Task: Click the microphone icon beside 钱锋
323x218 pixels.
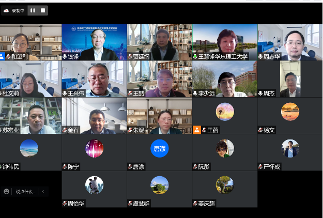Action: point(65,56)
